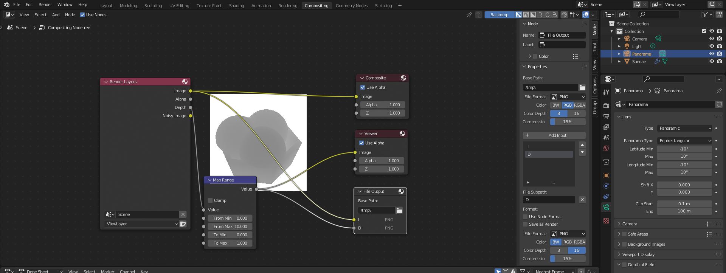Open the Render menu
The height and width of the screenshot is (273, 726).
coord(45,5)
